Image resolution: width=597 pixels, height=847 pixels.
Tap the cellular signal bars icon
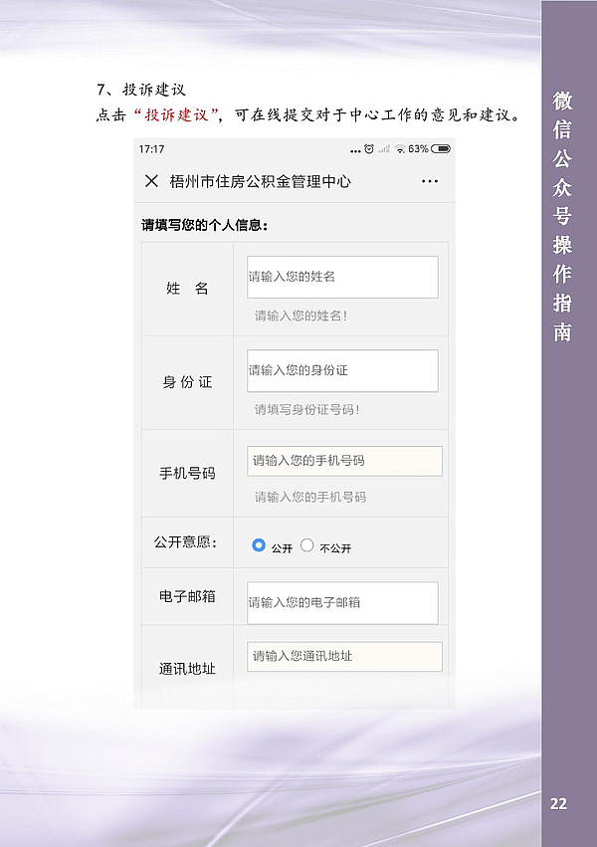coord(384,149)
